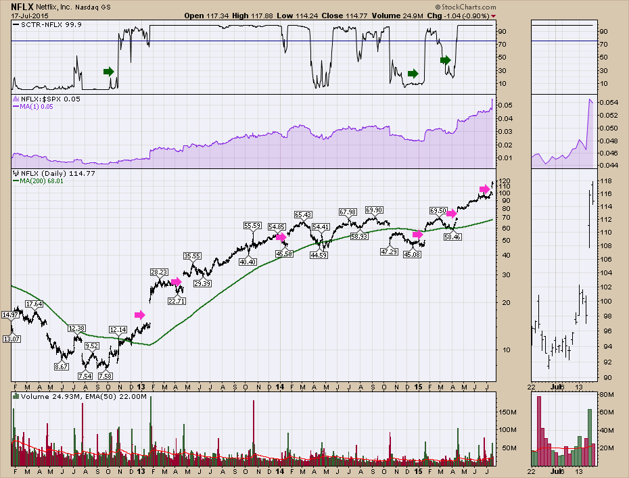This screenshot has height=478, width=629.
Task: Click the 65.43 high price label
Action: click(303, 215)
